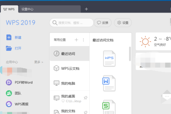
Task: Launch the WPS画报 app
Action: coord(9,104)
